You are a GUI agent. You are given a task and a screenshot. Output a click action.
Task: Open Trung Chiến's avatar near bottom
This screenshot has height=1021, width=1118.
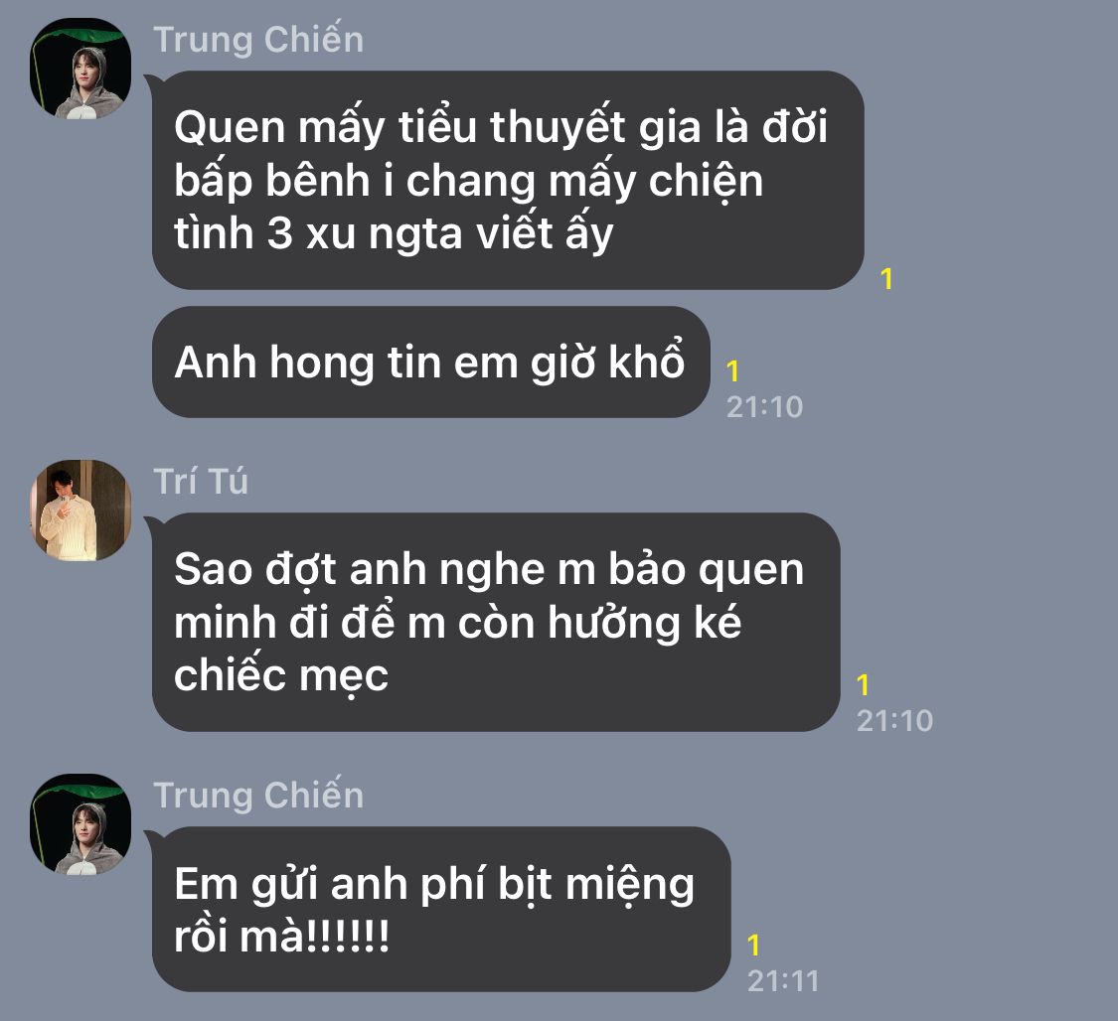(x=80, y=823)
